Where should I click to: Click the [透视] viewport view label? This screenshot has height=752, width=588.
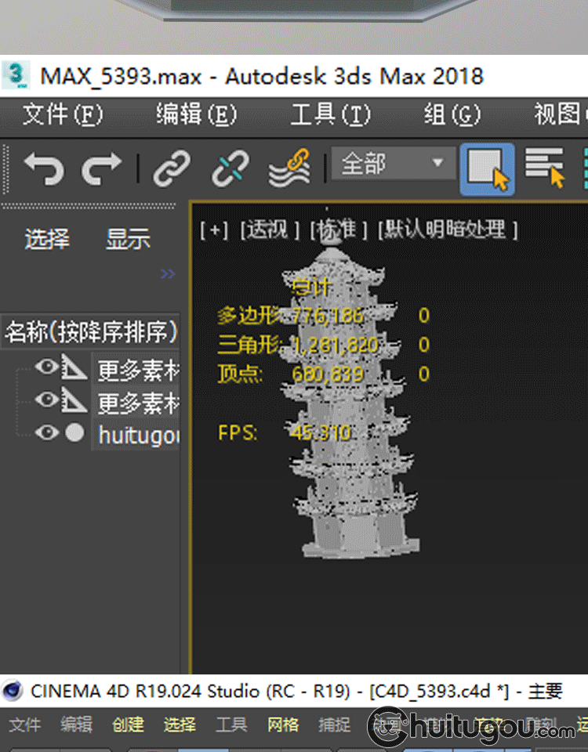[x=270, y=230]
